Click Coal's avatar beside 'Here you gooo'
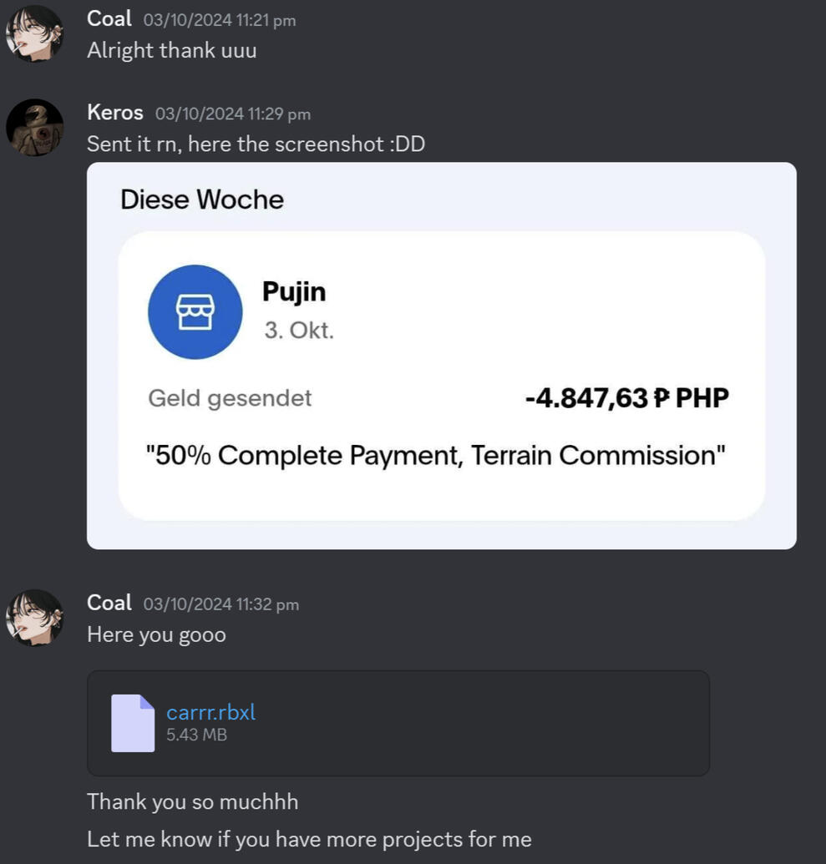This screenshot has height=864, width=826. coord(34,618)
